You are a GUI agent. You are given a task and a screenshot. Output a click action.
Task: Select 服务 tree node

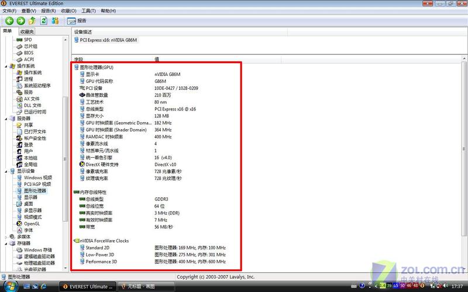[x=28, y=92]
